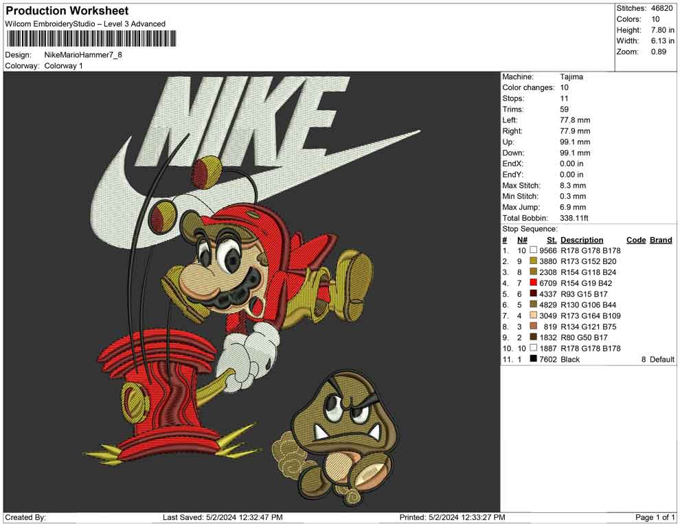Click the swatch of R134 G121 B75
The image size is (680, 524).
534,326
